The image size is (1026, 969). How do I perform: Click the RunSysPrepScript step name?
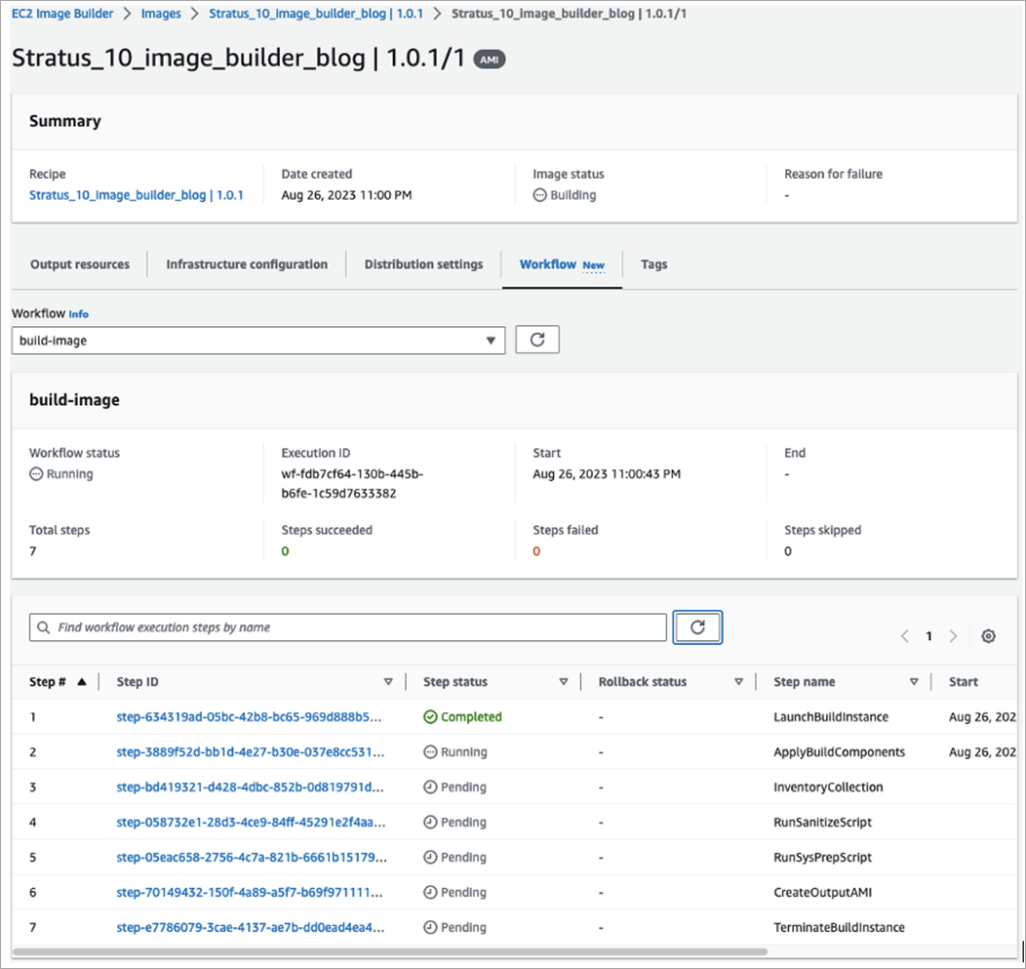click(822, 857)
